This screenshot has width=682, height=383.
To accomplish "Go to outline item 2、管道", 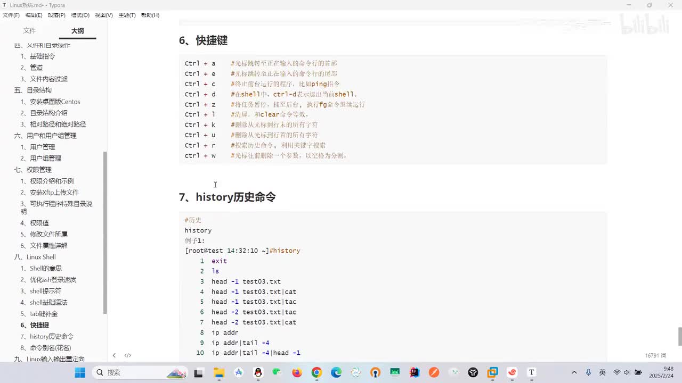I will tap(31, 68).
